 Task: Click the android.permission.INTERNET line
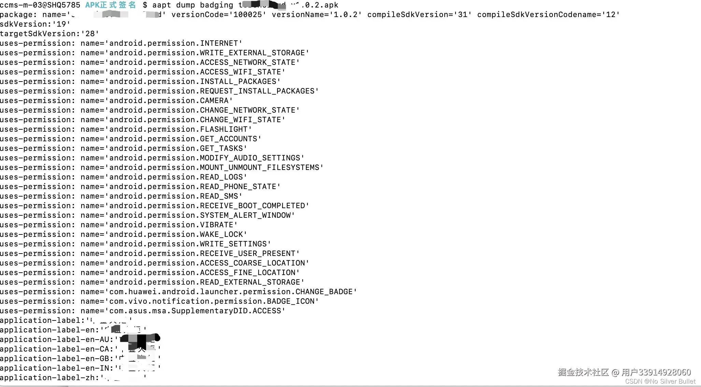[x=121, y=43]
